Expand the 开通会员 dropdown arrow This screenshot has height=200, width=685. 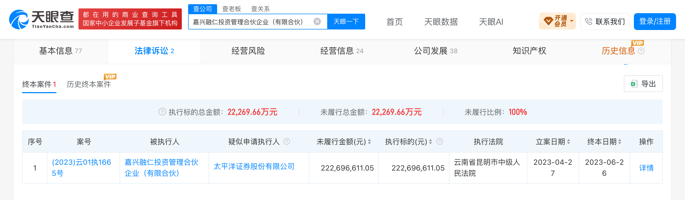point(571,21)
